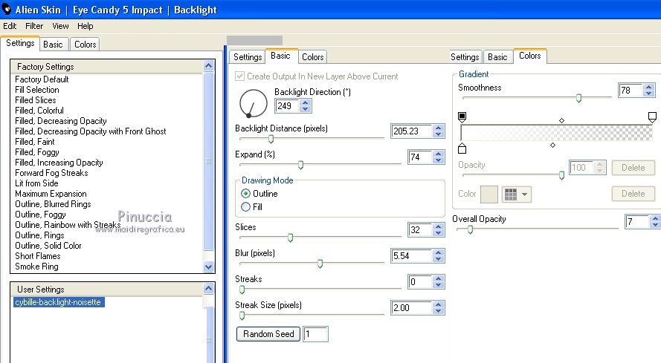Select the bottom-left color gradient stop

point(462,148)
